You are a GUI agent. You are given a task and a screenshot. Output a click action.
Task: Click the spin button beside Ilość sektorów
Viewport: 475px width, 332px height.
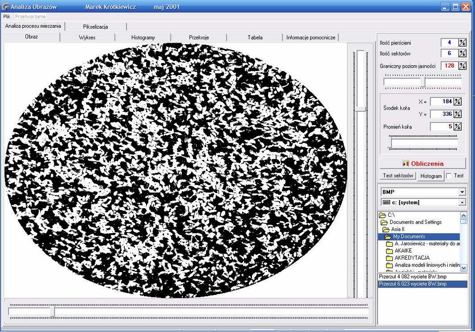tap(462, 54)
